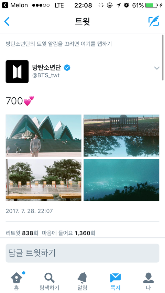Image resolution: width=165 pixels, height=293 pixels.
Task: View the 마음에 들어요 1,360회 list
Action: 69,233
